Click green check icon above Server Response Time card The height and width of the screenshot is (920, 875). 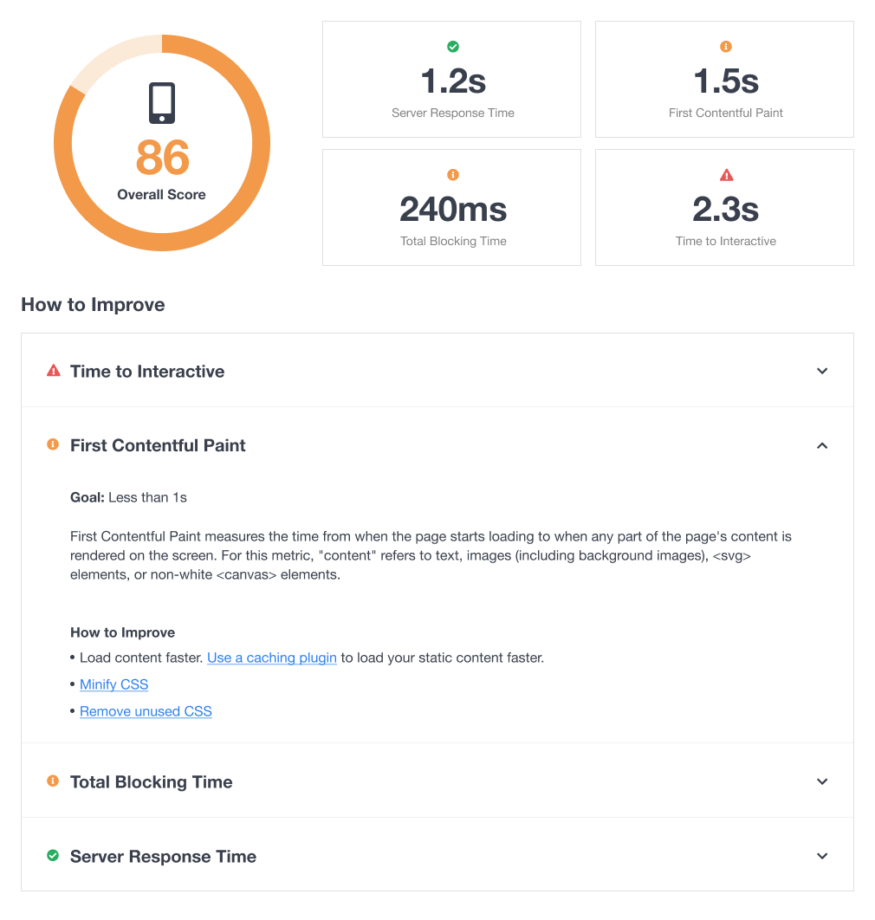pyautogui.click(x=452, y=47)
